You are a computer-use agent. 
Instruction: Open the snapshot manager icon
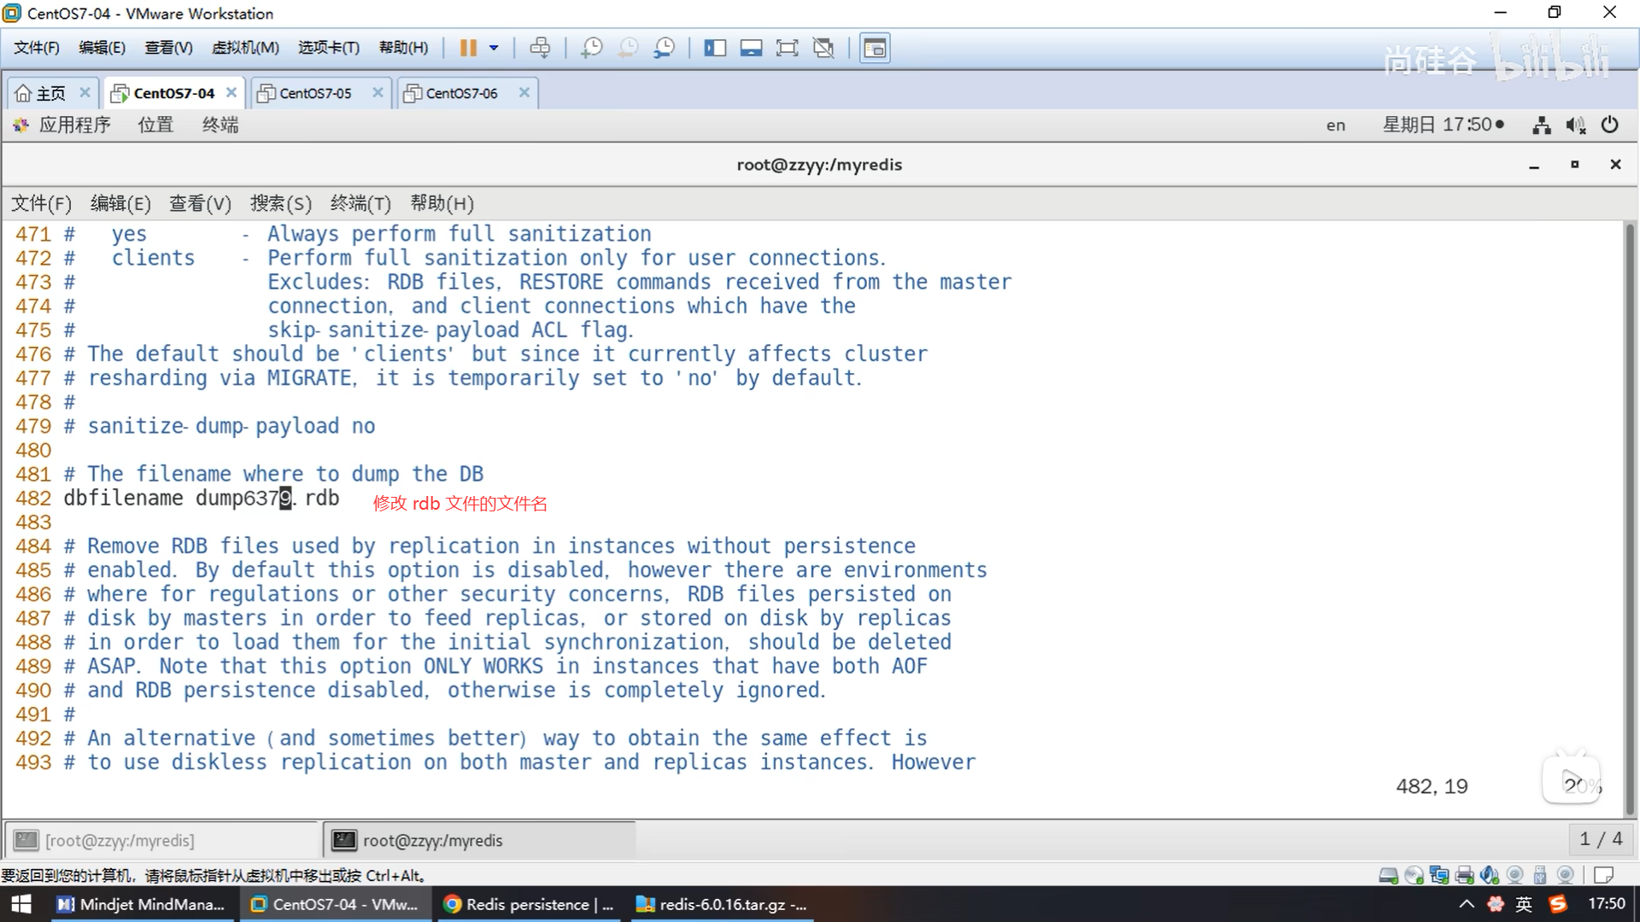click(664, 48)
